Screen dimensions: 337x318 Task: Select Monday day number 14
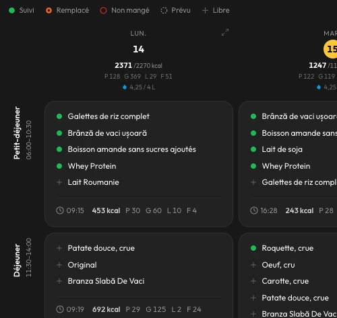pyautogui.click(x=138, y=49)
